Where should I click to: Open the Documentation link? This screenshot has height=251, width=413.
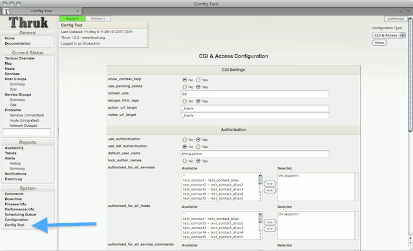point(17,43)
